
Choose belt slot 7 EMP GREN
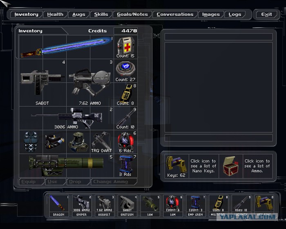point(196,206)
